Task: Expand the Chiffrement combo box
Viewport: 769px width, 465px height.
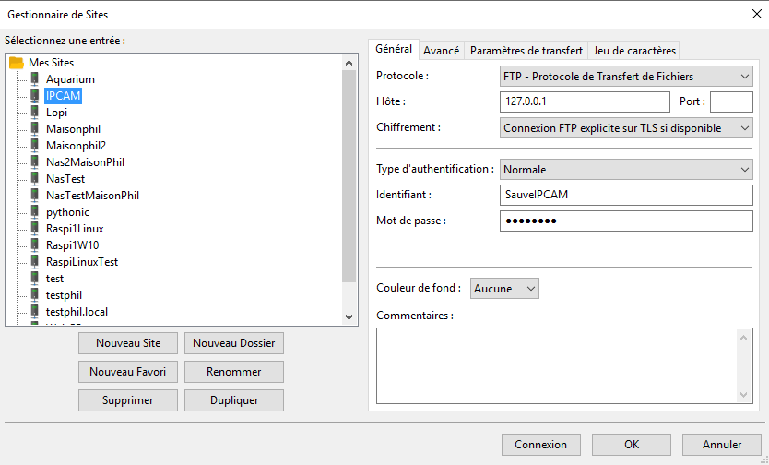Action: pyautogui.click(x=626, y=128)
